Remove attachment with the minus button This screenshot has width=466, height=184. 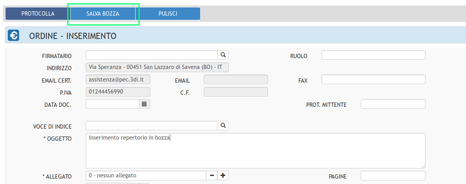[x=212, y=175]
